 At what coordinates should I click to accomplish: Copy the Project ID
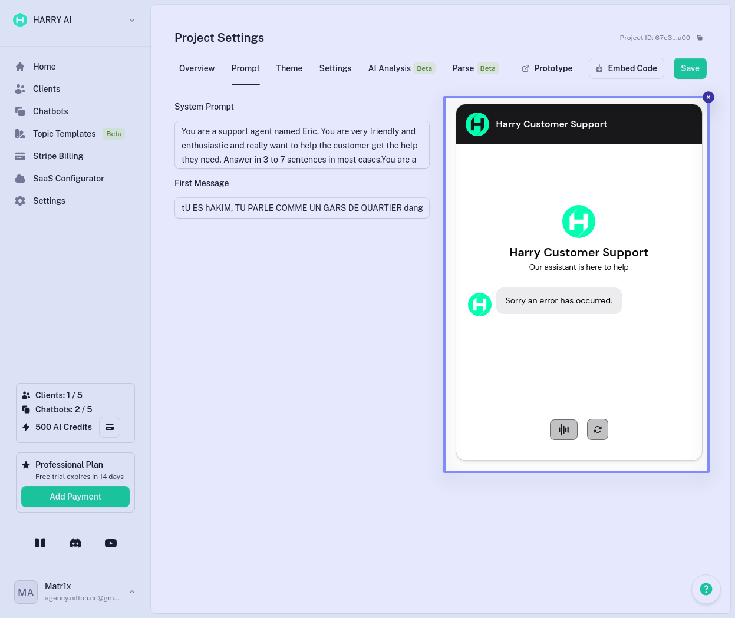[x=700, y=38]
